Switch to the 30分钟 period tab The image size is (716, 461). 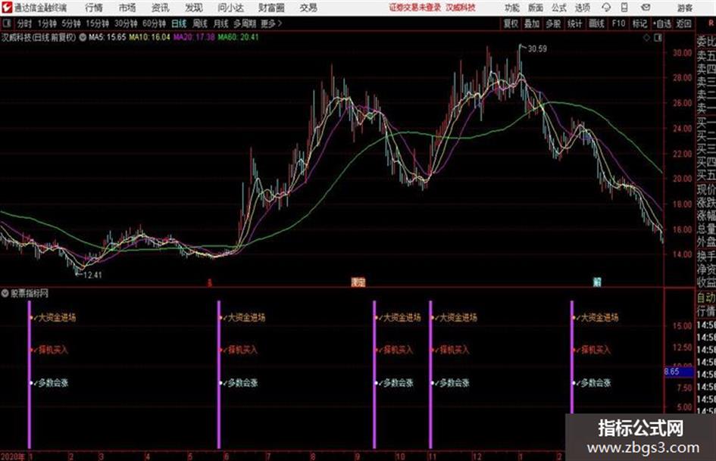(126, 23)
